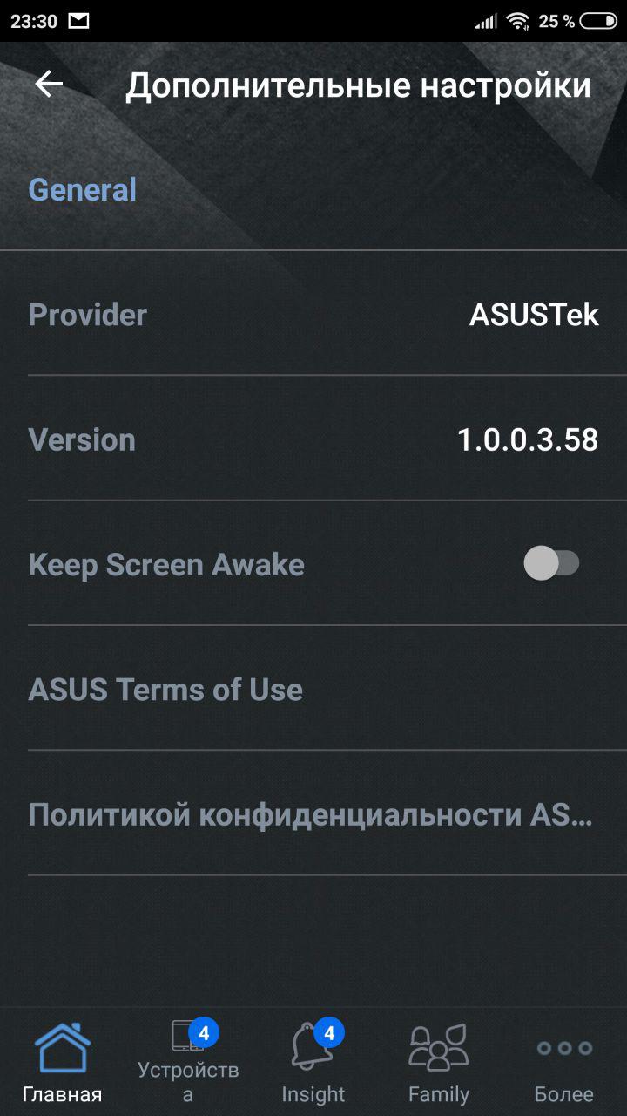Screen dimensions: 627x1116
Task: Open the Главная home icon
Action: tap(62, 1049)
